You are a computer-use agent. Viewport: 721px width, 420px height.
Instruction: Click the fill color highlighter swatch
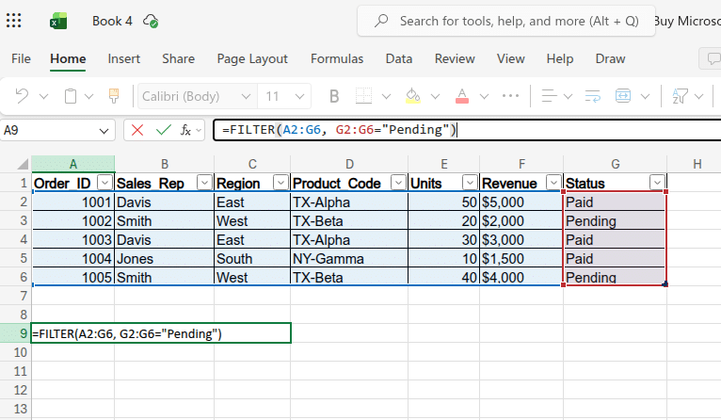coord(412,96)
